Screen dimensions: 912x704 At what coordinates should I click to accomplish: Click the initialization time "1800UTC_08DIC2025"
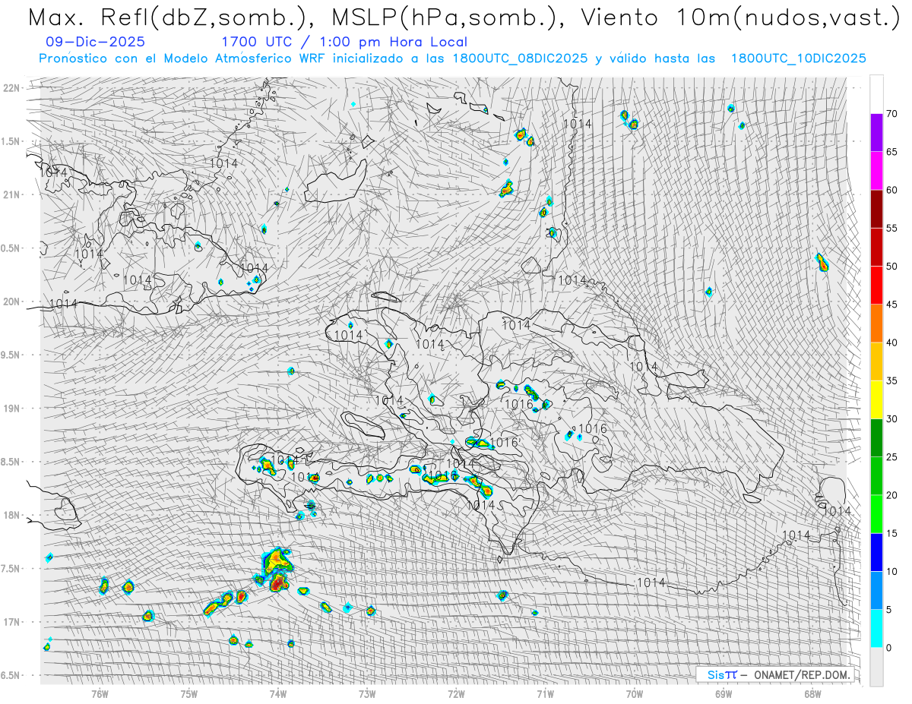pyautogui.click(x=520, y=58)
